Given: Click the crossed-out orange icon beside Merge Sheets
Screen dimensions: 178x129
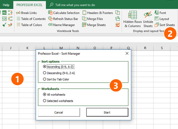Looking at the screenshot, I should pos(117,25).
